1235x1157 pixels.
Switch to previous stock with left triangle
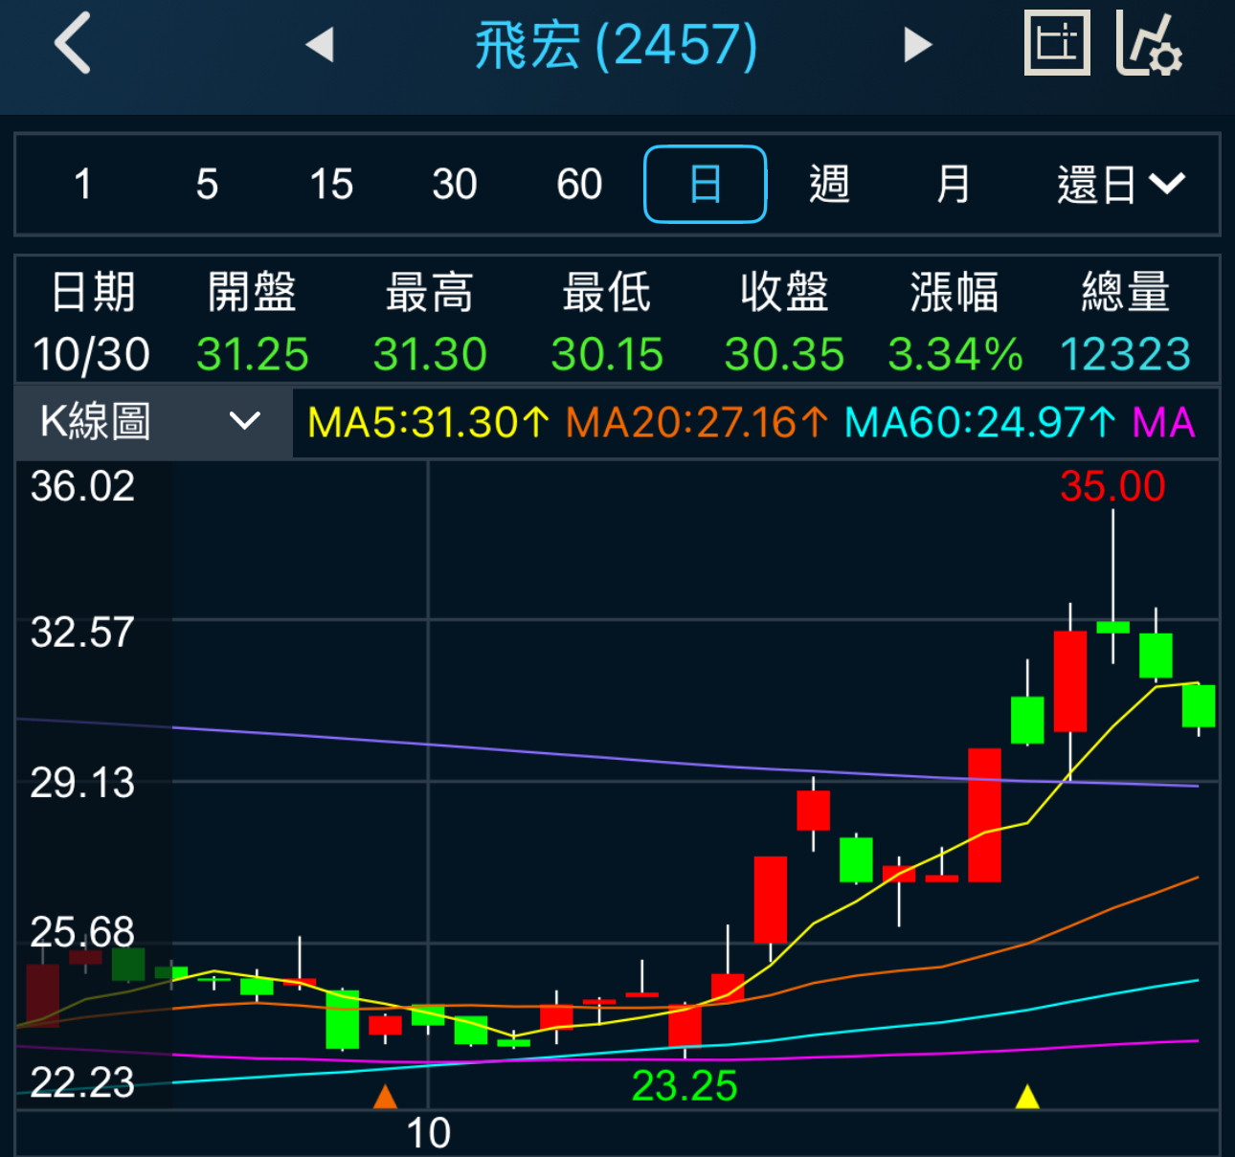(x=320, y=45)
